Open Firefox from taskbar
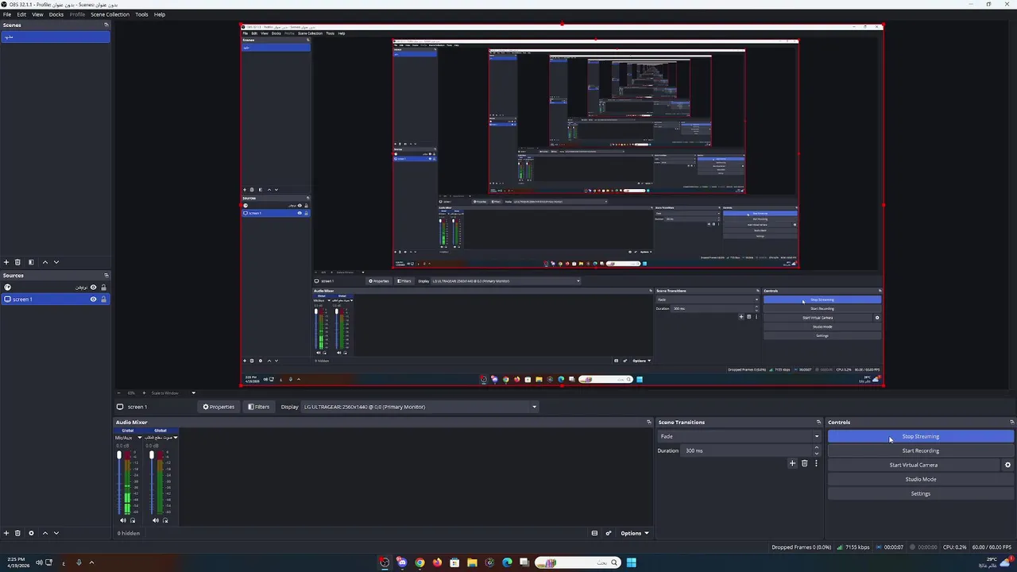This screenshot has height=572, width=1017. point(437,562)
